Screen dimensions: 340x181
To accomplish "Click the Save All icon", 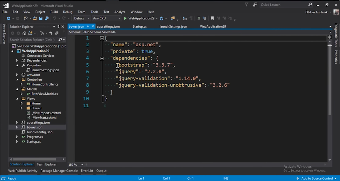I will coord(46,18).
